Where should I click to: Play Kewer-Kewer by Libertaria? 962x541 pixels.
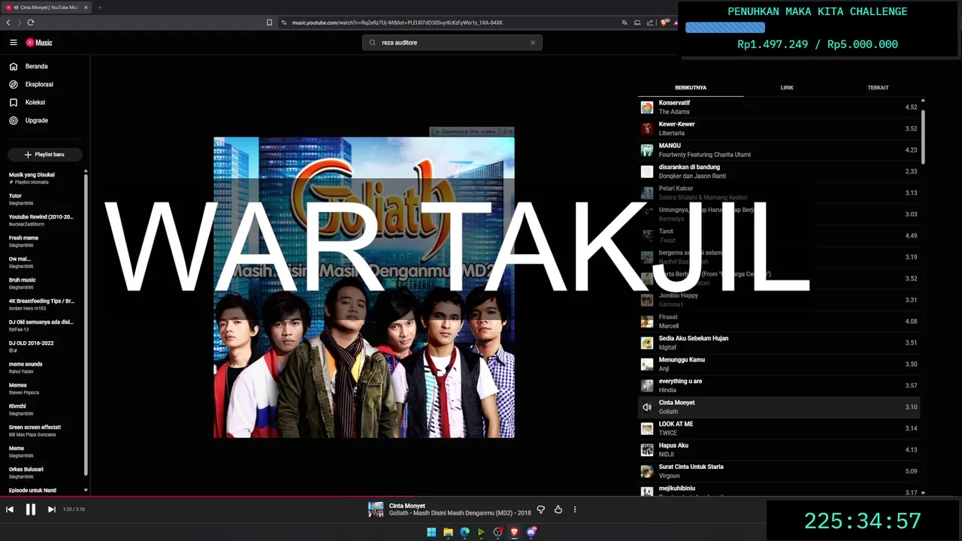point(779,128)
